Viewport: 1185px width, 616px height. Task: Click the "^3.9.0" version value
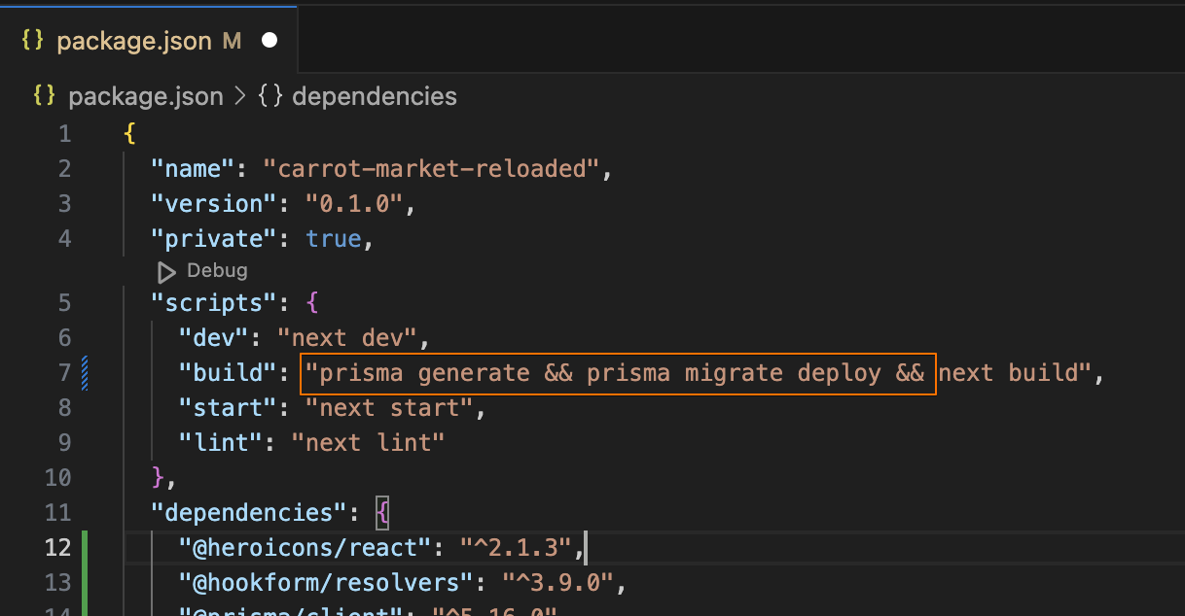click(x=557, y=583)
